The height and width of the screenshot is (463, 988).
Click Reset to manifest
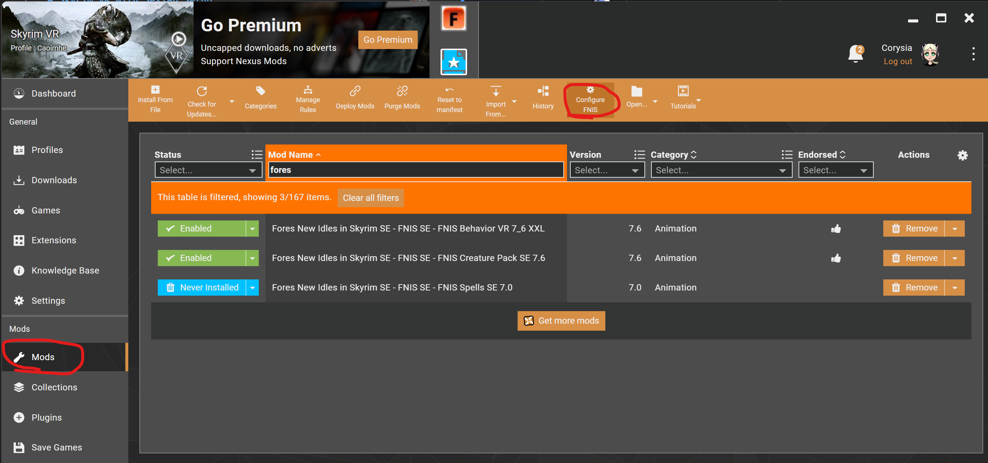point(449,100)
